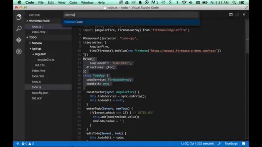Image resolution: width=262 pixels, height=147 pixels.
Task: Click the Wi-Fi status icon
Action: (184, 3)
